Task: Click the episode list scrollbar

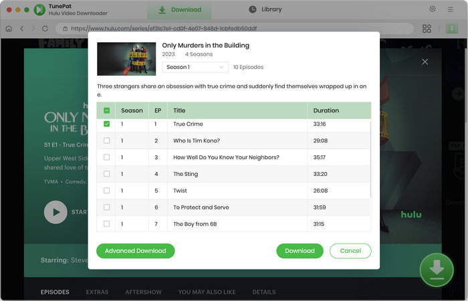Action: 370,159
